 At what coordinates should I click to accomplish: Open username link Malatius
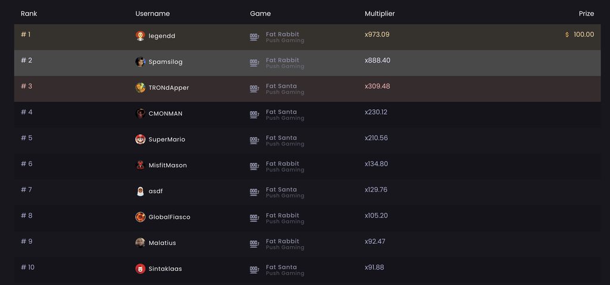click(x=162, y=243)
